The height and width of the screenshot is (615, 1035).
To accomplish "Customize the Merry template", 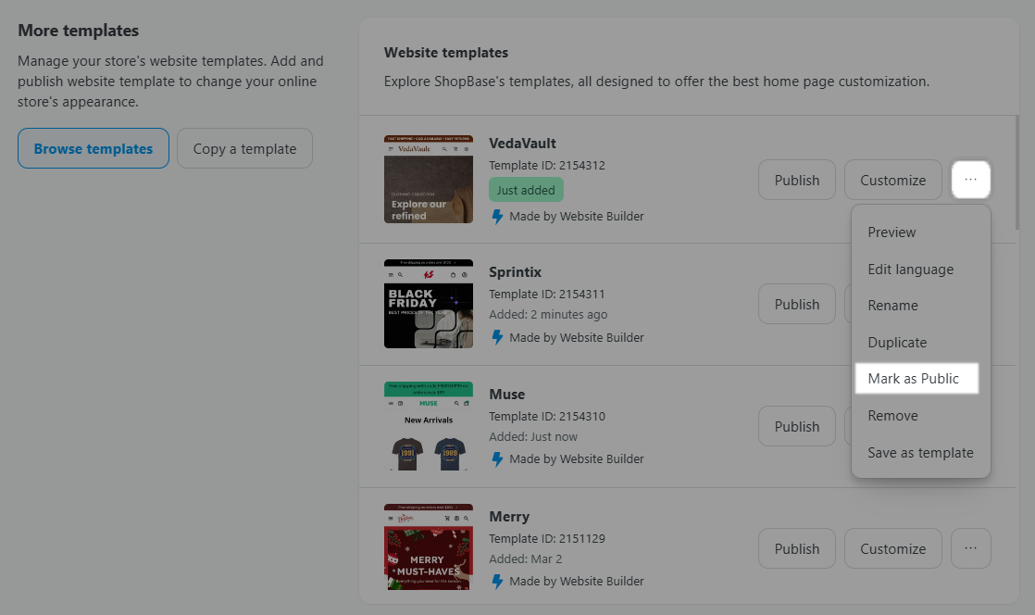I will pyautogui.click(x=892, y=548).
